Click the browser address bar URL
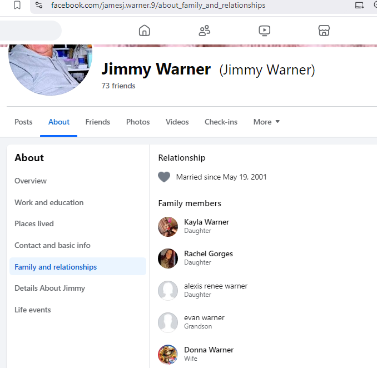 coord(158,5)
